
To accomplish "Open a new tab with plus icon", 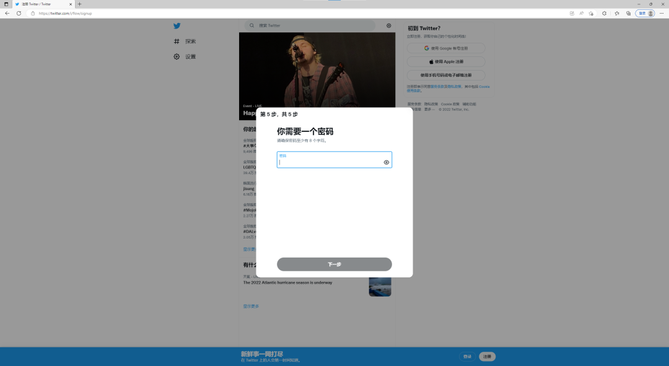I will (79, 4).
